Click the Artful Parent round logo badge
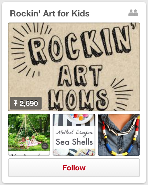This screenshot has height=185, width=148. (45, 146)
